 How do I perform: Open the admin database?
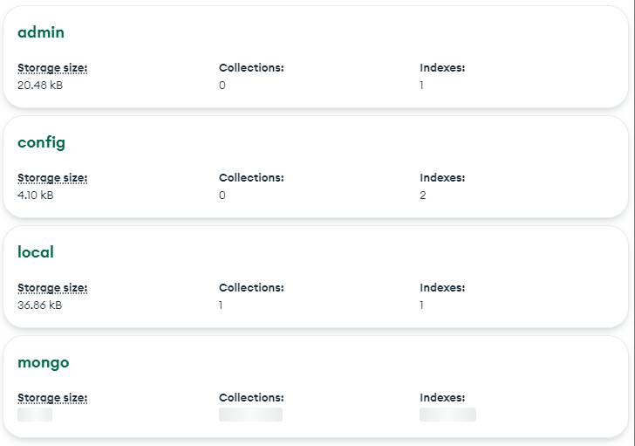click(x=41, y=32)
